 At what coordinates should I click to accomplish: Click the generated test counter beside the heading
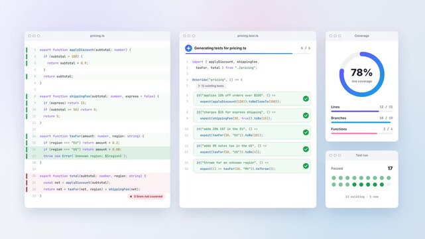tap(306, 48)
